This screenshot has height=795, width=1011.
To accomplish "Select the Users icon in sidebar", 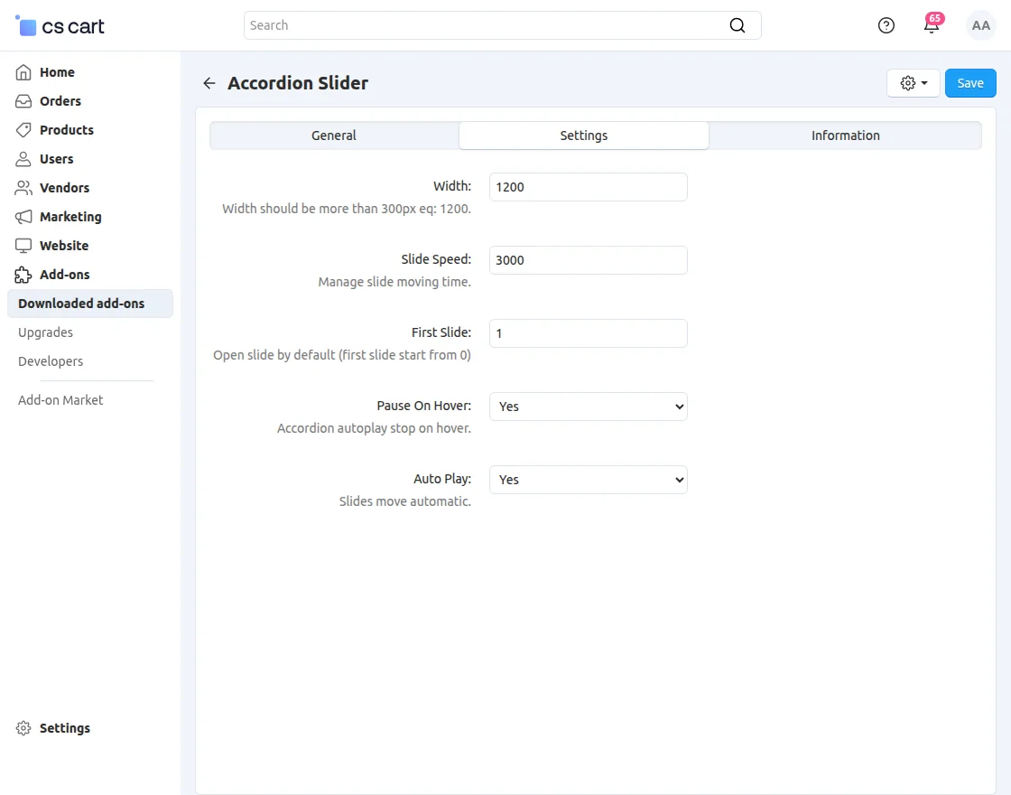I will (x=23, y=158).
